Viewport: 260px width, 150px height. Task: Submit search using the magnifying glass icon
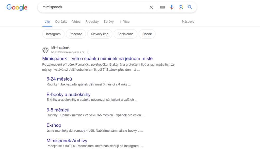(190, 7)
